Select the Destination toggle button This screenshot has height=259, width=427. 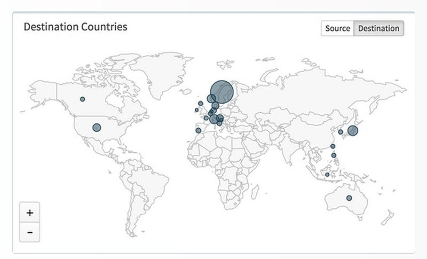[378, 28]
